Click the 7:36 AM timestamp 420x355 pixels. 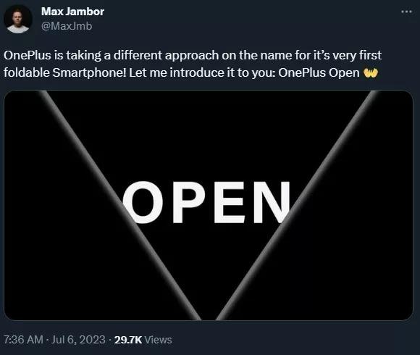point(23,340)
